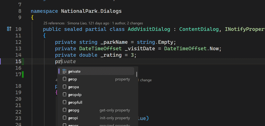Click the keyword icon beside 'private'
This screenshot has width=265, height=126.
pos(64,71)
